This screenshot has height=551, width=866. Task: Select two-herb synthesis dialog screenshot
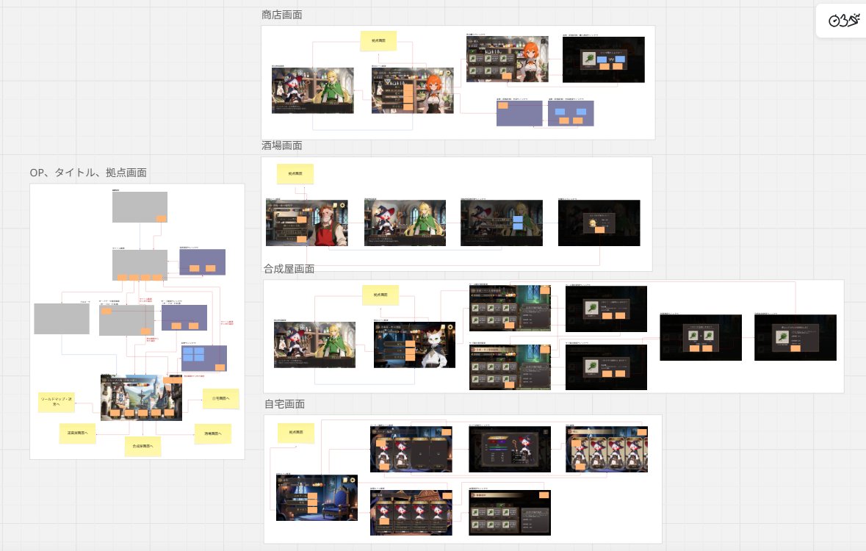(x=701, y=338)
